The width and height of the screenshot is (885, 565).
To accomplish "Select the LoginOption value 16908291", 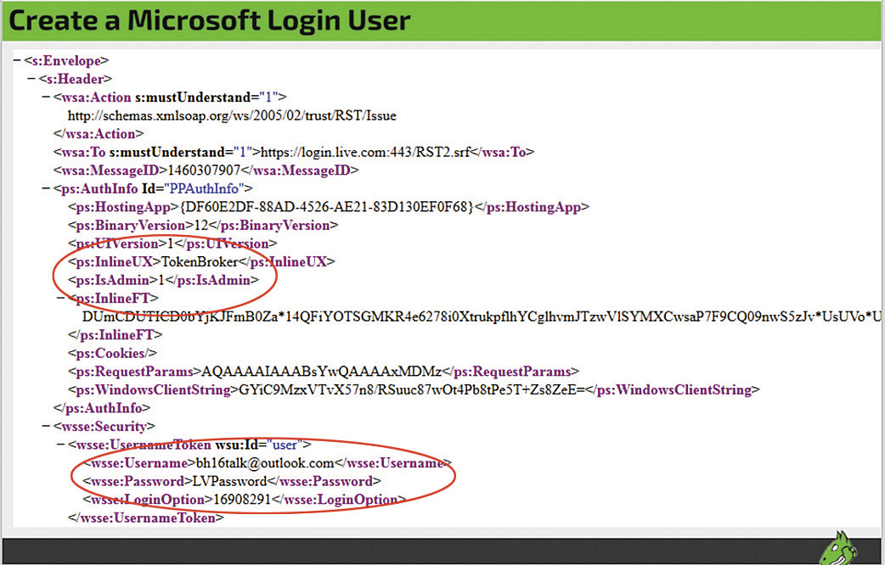I will [242, 500].
